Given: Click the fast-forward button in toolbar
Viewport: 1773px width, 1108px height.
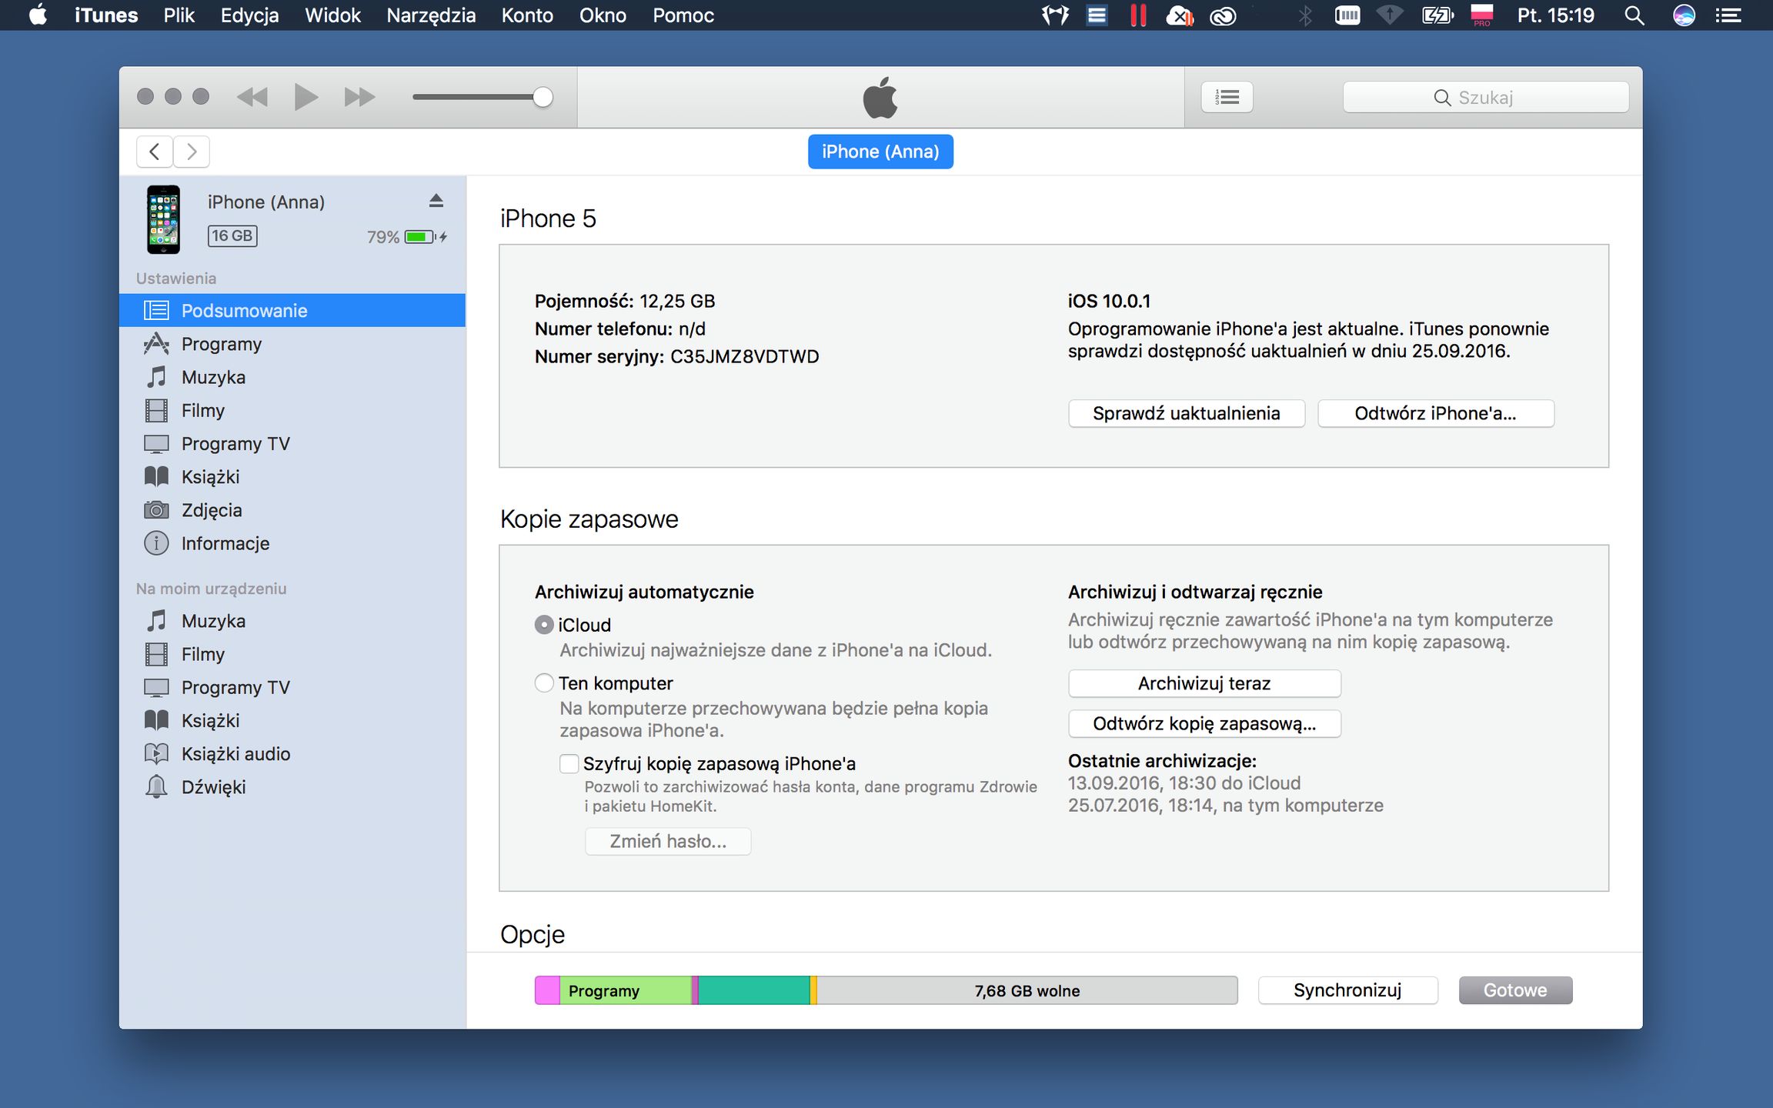Looking at the screenshot, I should click(x=359, y=97).
